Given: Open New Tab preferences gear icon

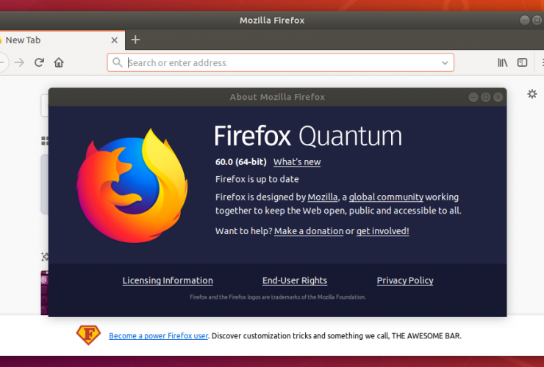Looking at the screenshot, I should pyautogui.click(x=532, y=94).
